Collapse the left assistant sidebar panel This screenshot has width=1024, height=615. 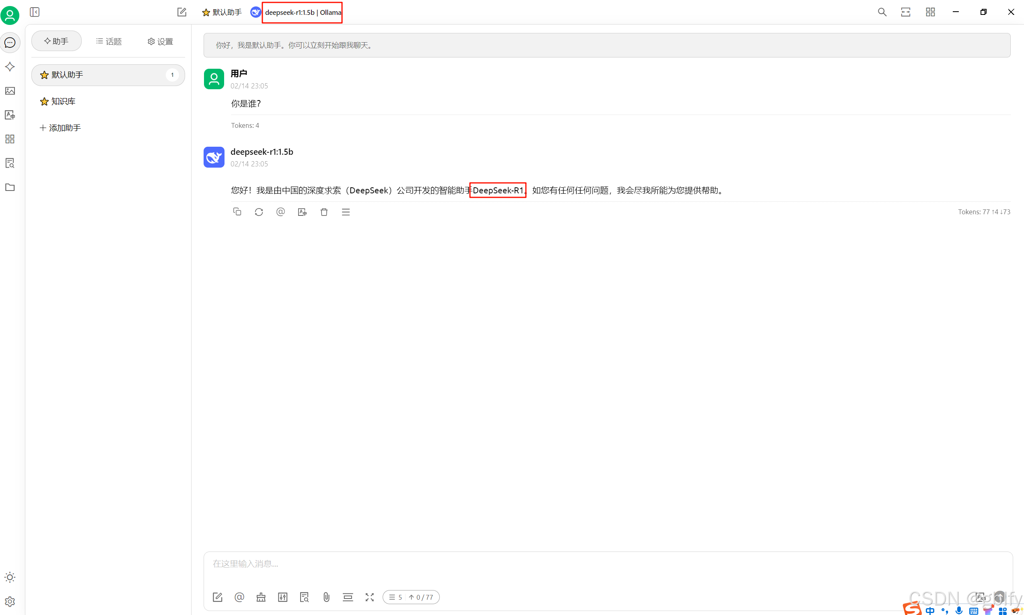coord(35,12)
